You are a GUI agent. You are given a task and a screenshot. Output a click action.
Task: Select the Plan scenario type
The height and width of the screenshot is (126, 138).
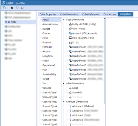(45, 70)
